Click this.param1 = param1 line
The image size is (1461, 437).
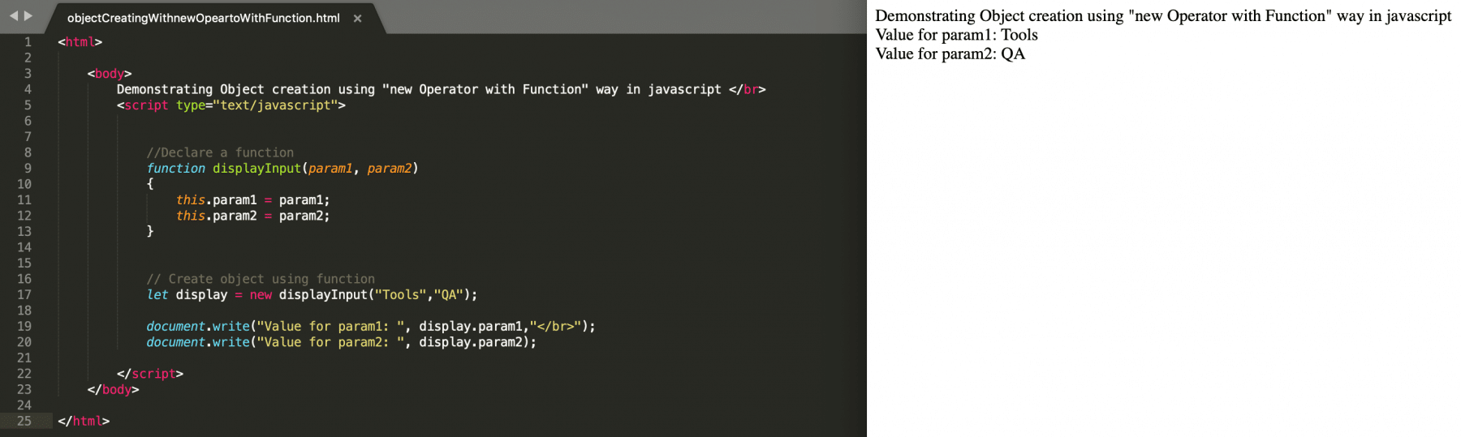click(253, 199)
